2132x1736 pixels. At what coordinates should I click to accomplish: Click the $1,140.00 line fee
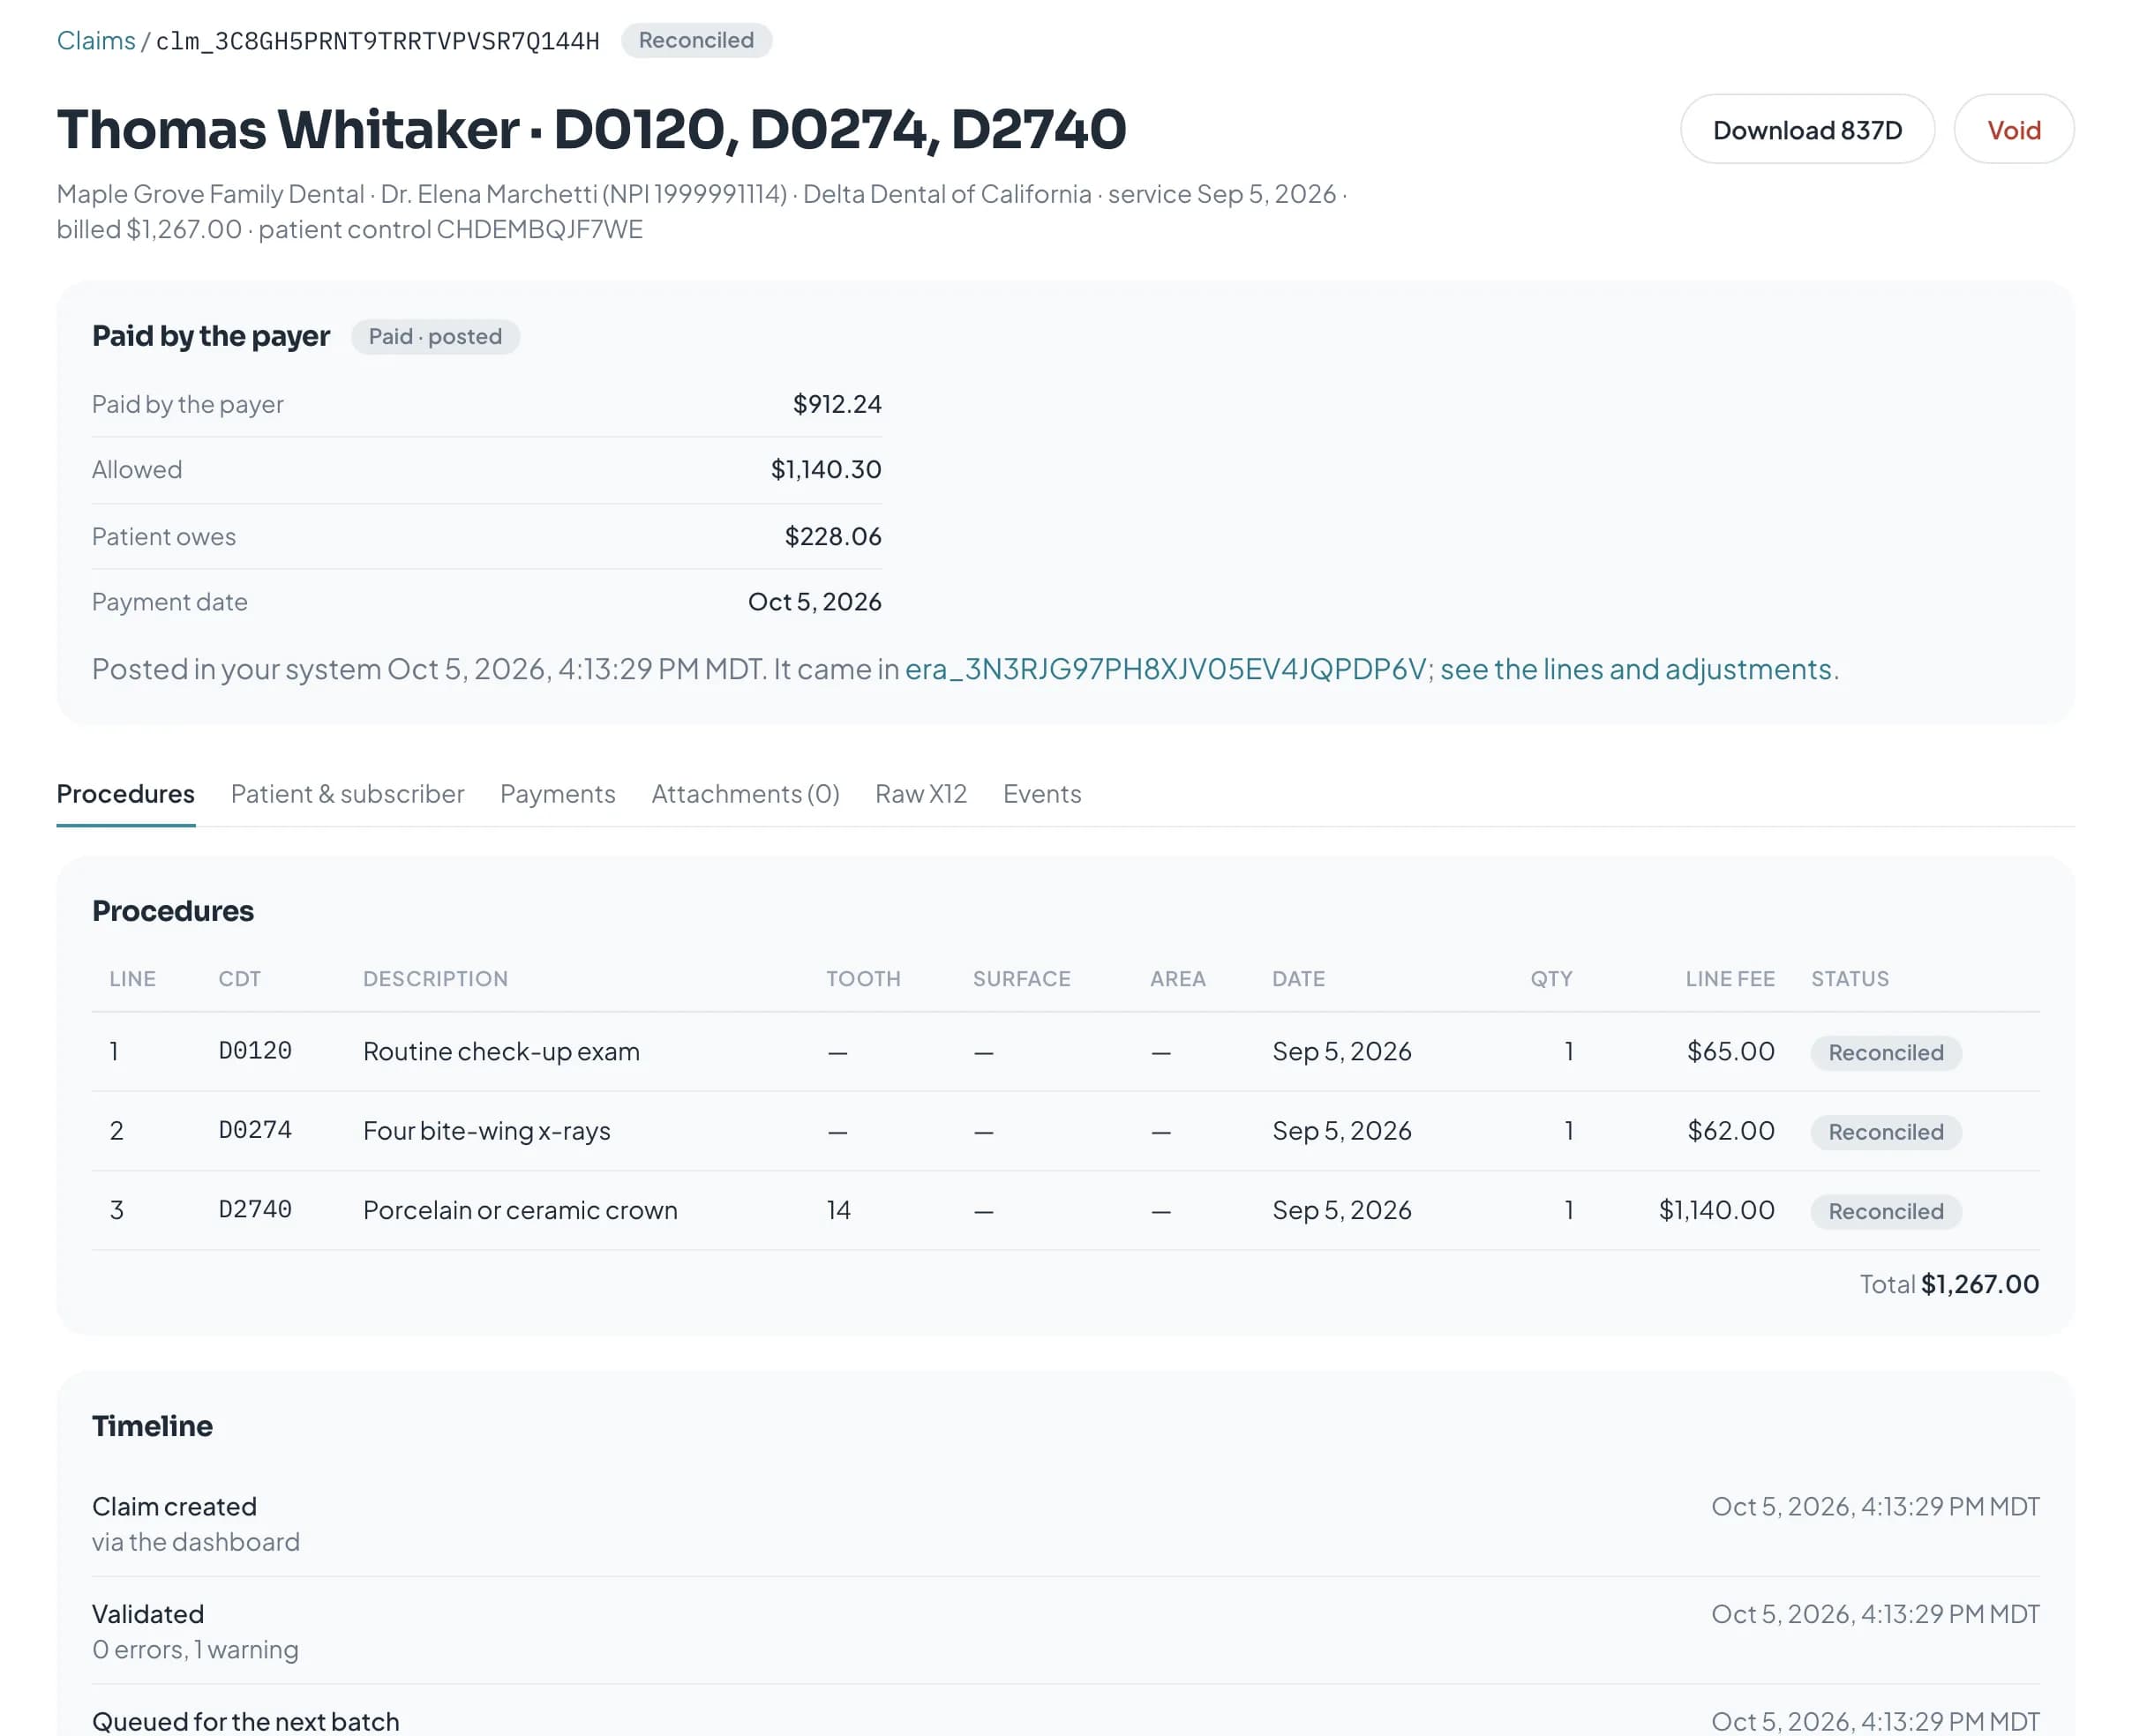point(1716,1210)
